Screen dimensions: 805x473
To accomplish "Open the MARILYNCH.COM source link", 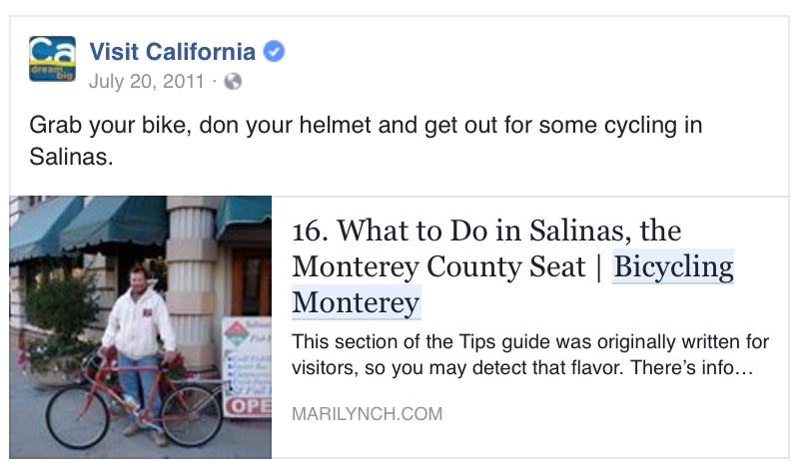I will pos(367,413).
